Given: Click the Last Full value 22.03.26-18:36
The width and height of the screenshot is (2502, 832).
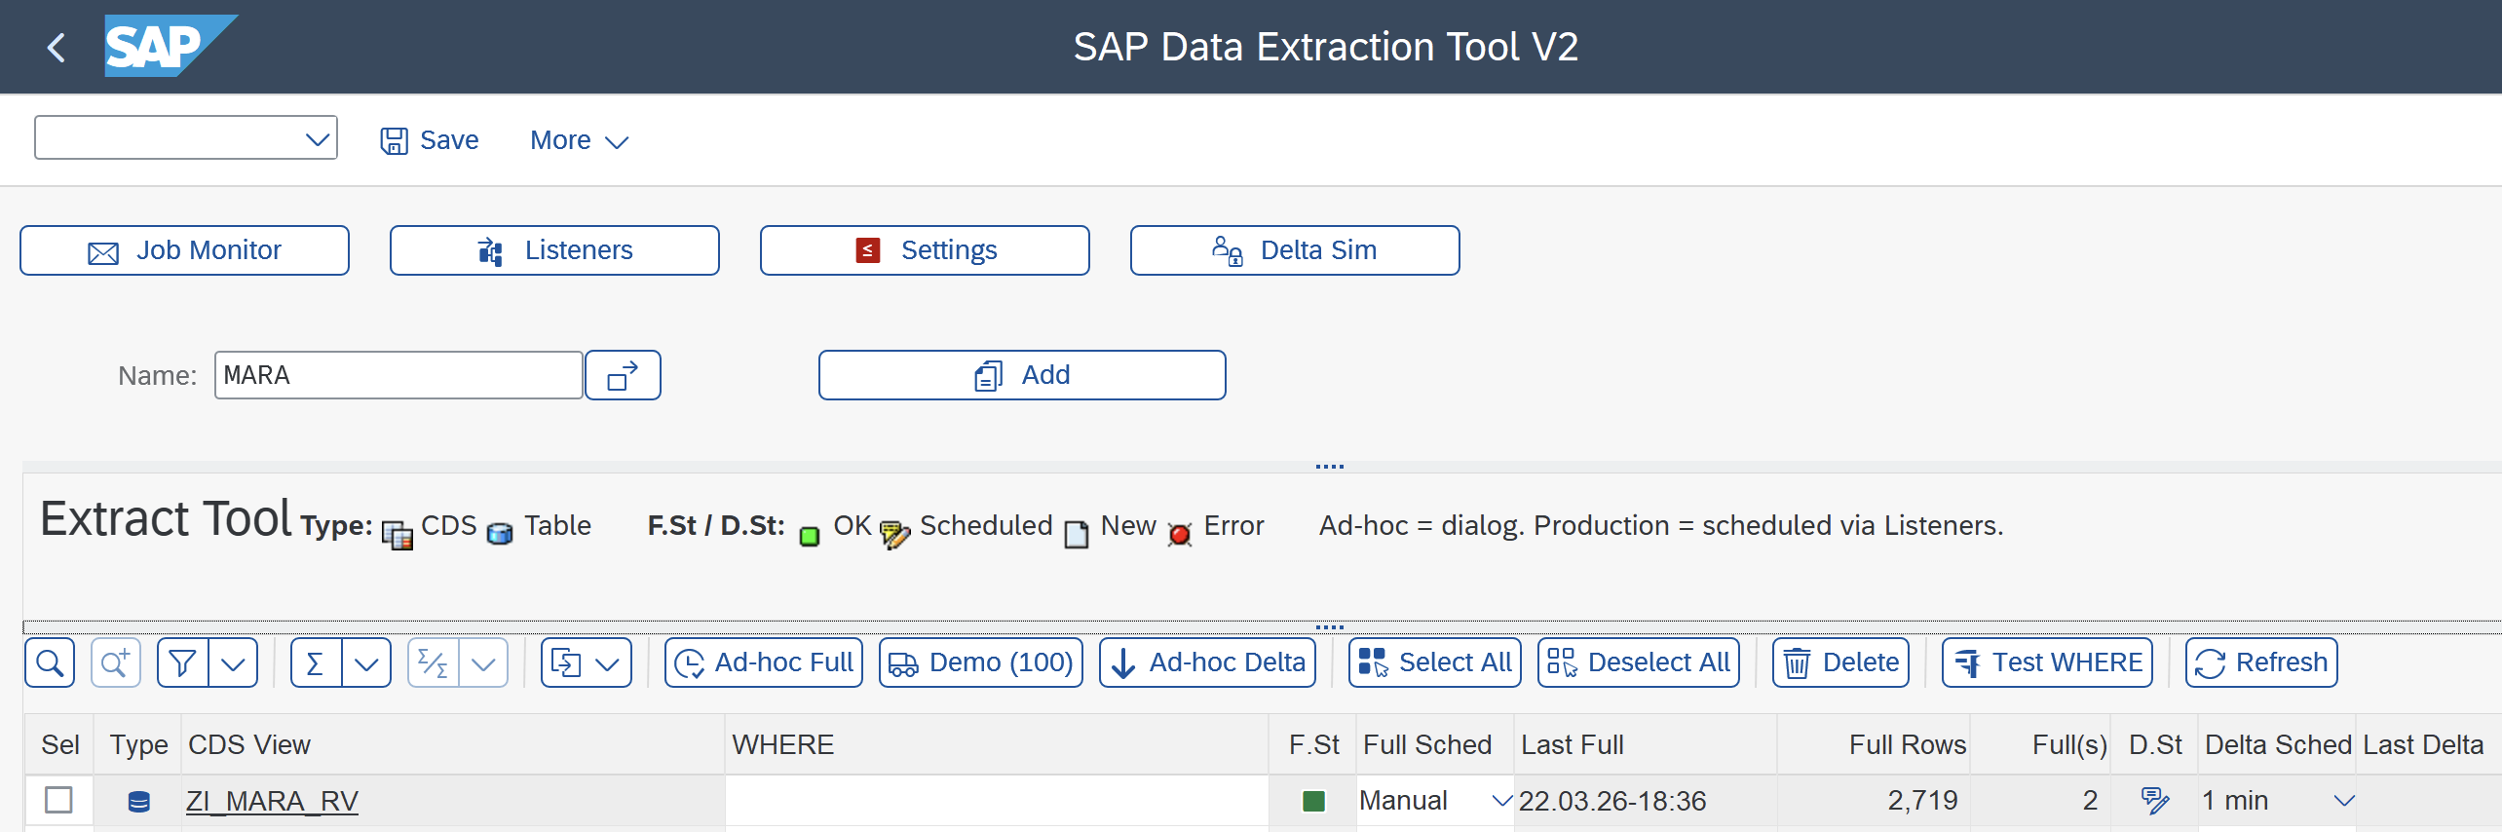Looking at the screenshot, I should 1612,801.
